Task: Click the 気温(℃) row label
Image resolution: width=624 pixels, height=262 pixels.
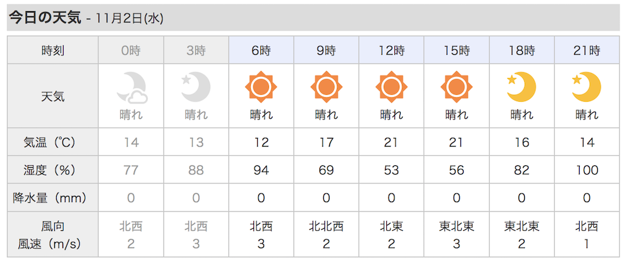Action: [x=52, y=142]
